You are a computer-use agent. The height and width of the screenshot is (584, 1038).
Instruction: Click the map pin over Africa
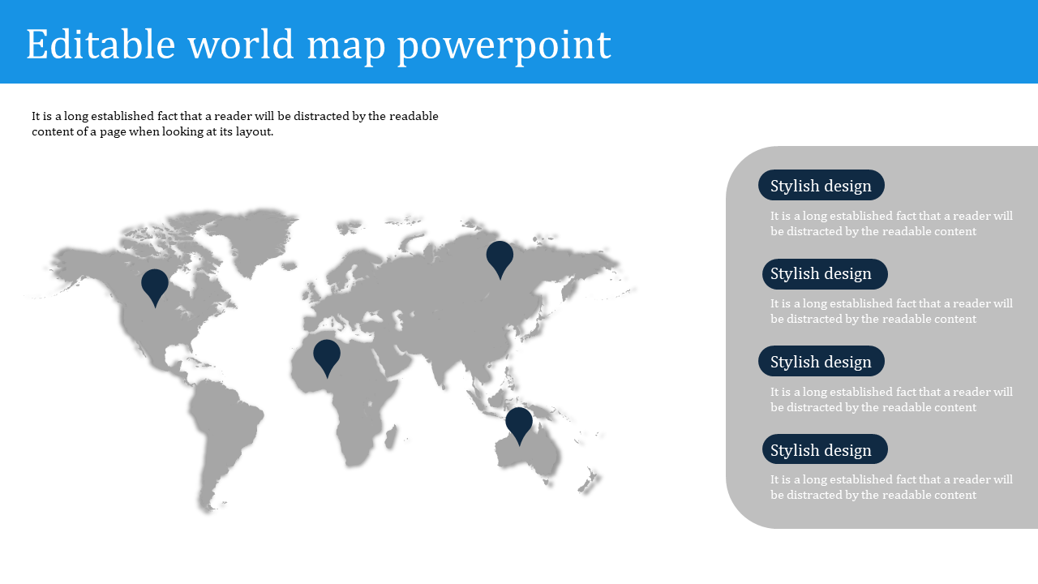327,359
